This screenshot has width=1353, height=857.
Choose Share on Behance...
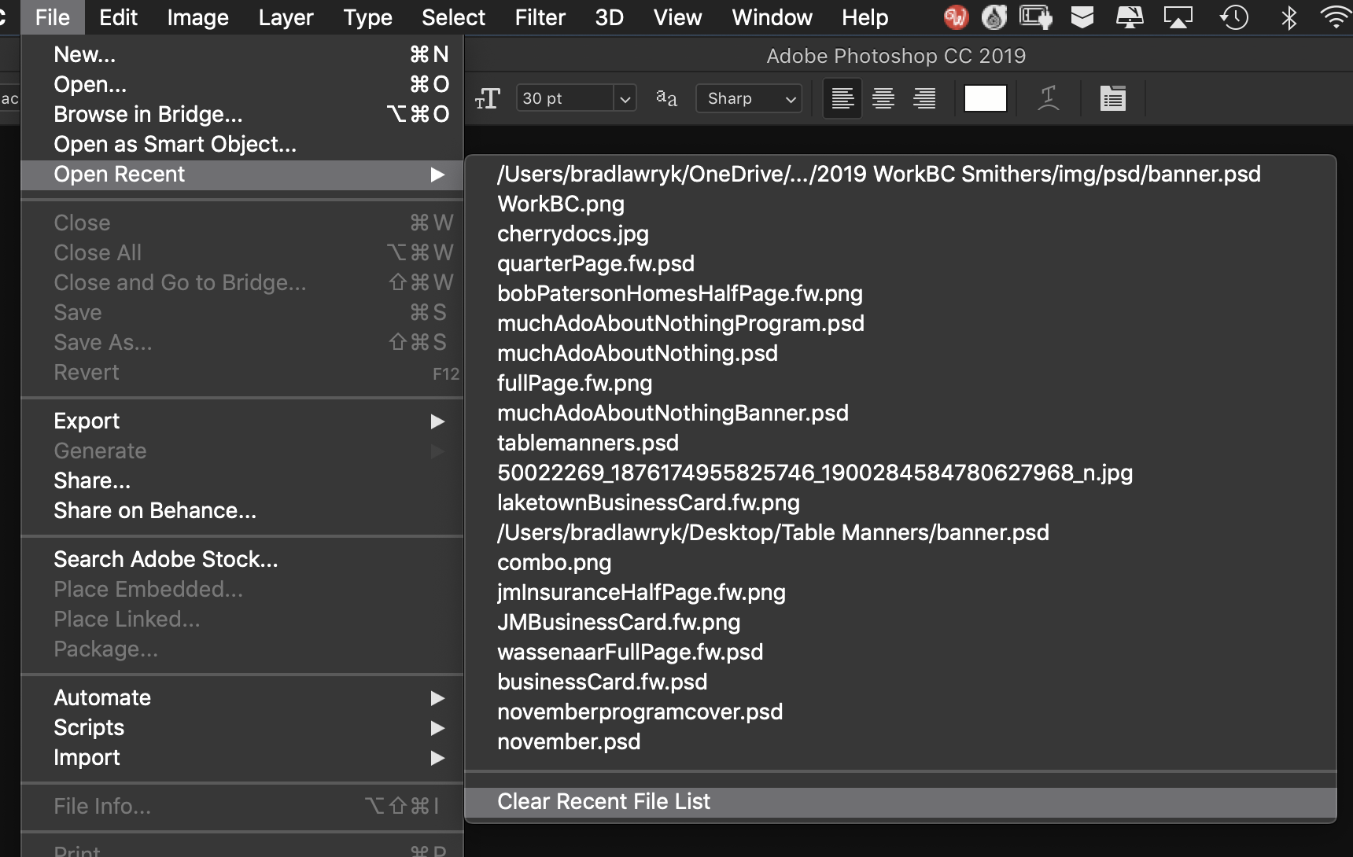tap(241, 511)
